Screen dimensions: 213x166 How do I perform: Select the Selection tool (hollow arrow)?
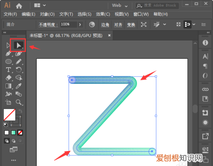(8, 46)
